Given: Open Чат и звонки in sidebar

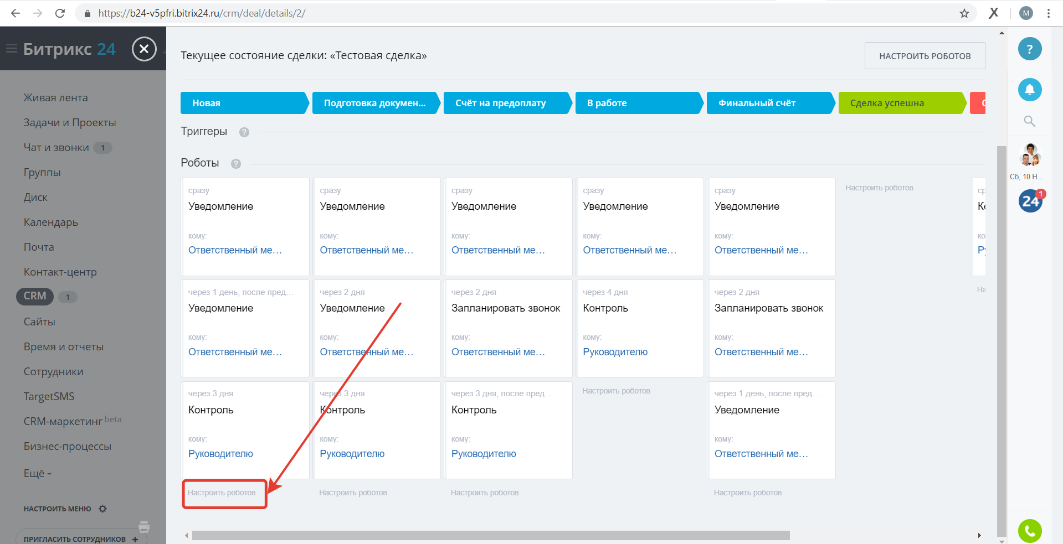Looking at the screenshot, I should coord(56,147).
